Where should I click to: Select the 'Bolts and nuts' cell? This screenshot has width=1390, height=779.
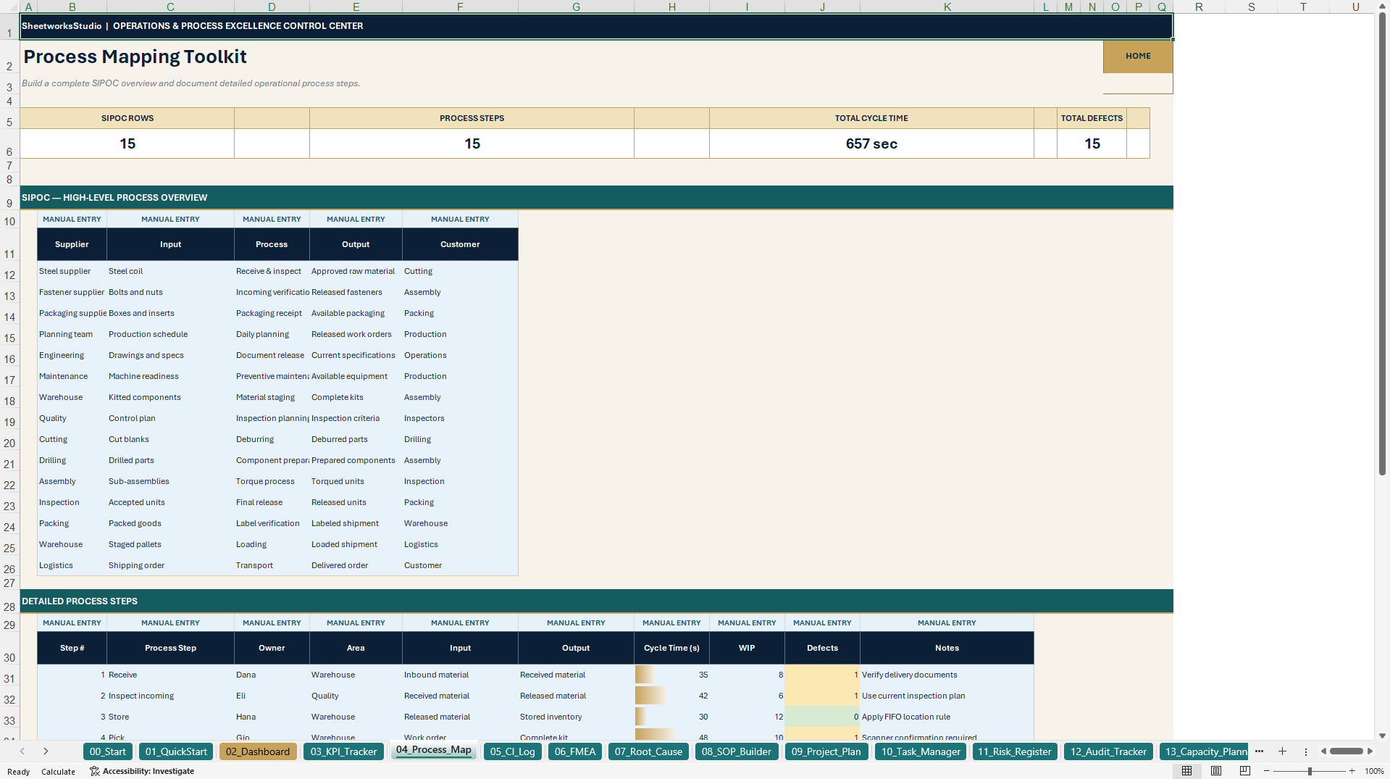(170, 292)
